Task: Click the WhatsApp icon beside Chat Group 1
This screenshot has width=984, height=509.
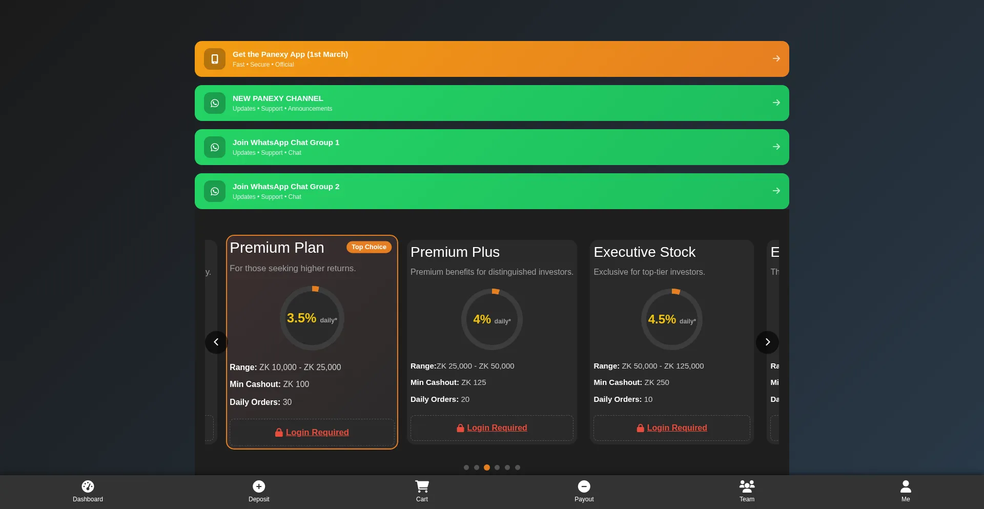Action: [215, 147]
